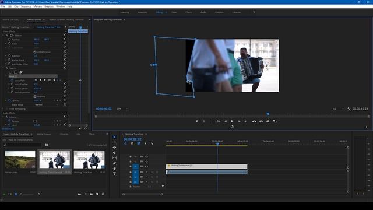Delete selected item in Project panel
Image resolution: width=373 pixels, height=210 pixels.
103,194
